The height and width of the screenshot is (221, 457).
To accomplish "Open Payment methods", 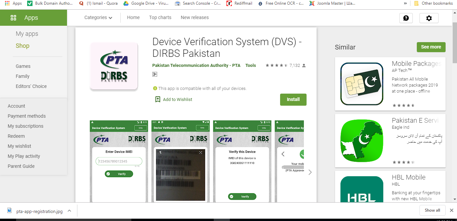I will tap(27, 116).
